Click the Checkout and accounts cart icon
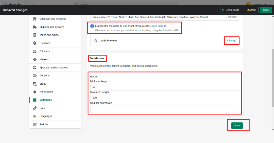 click(x=35, y=19)
